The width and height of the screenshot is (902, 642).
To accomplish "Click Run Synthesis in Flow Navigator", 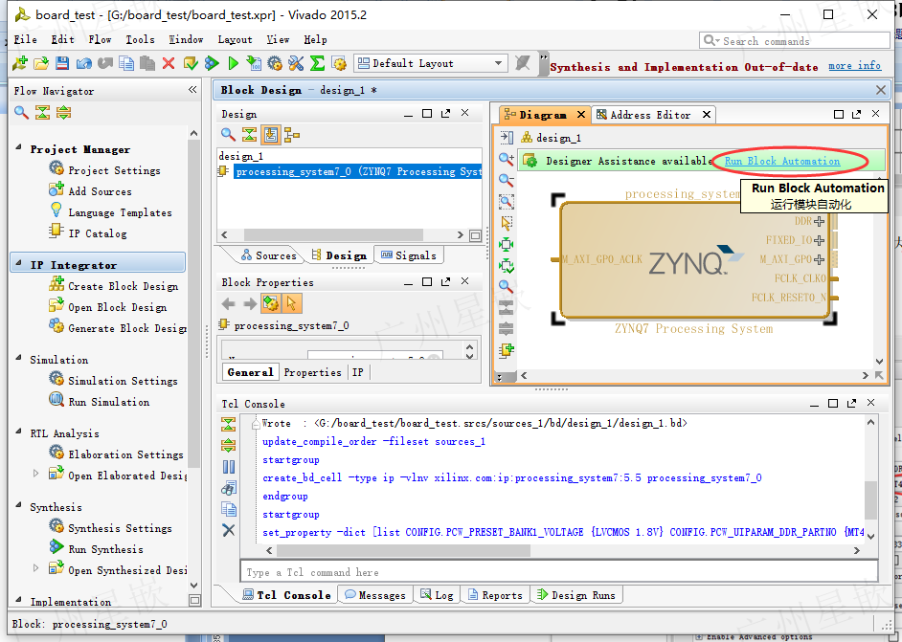I will coord(96,549).
